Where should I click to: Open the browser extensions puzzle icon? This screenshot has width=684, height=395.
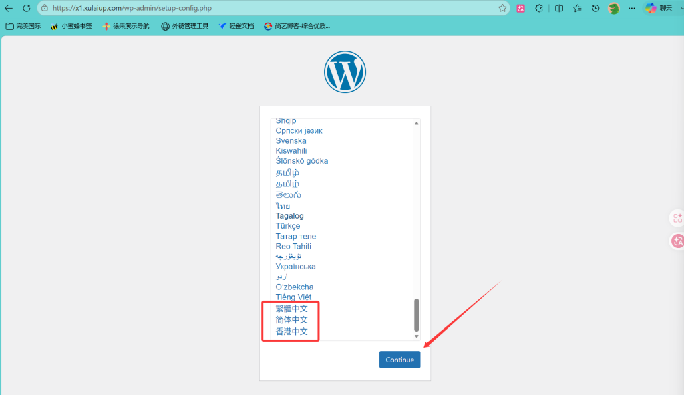[x=539, y=8]
